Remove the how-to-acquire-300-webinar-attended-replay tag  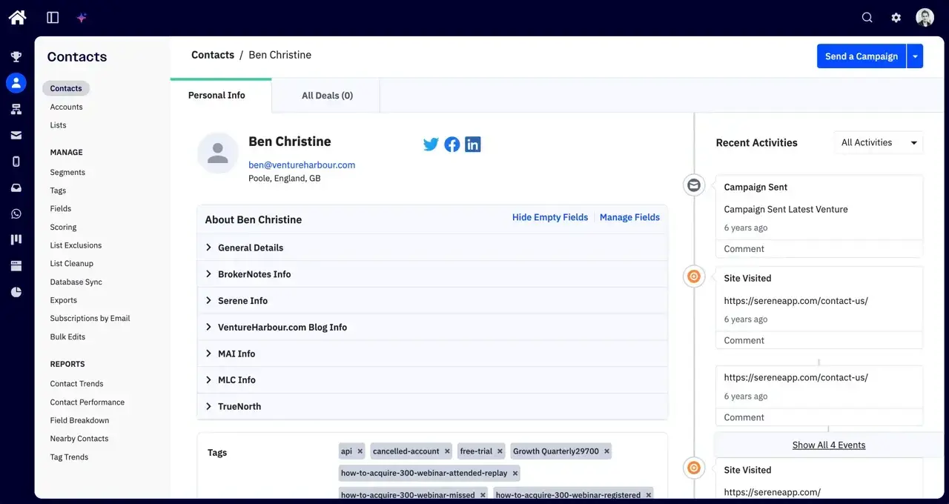[515, 473]
